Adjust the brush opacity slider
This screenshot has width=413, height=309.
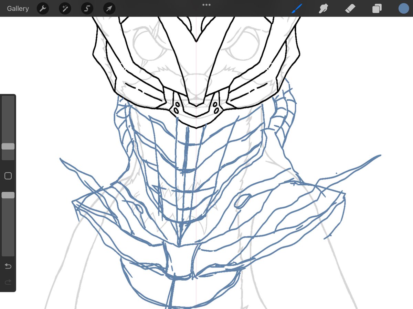(x=8, y=195)
